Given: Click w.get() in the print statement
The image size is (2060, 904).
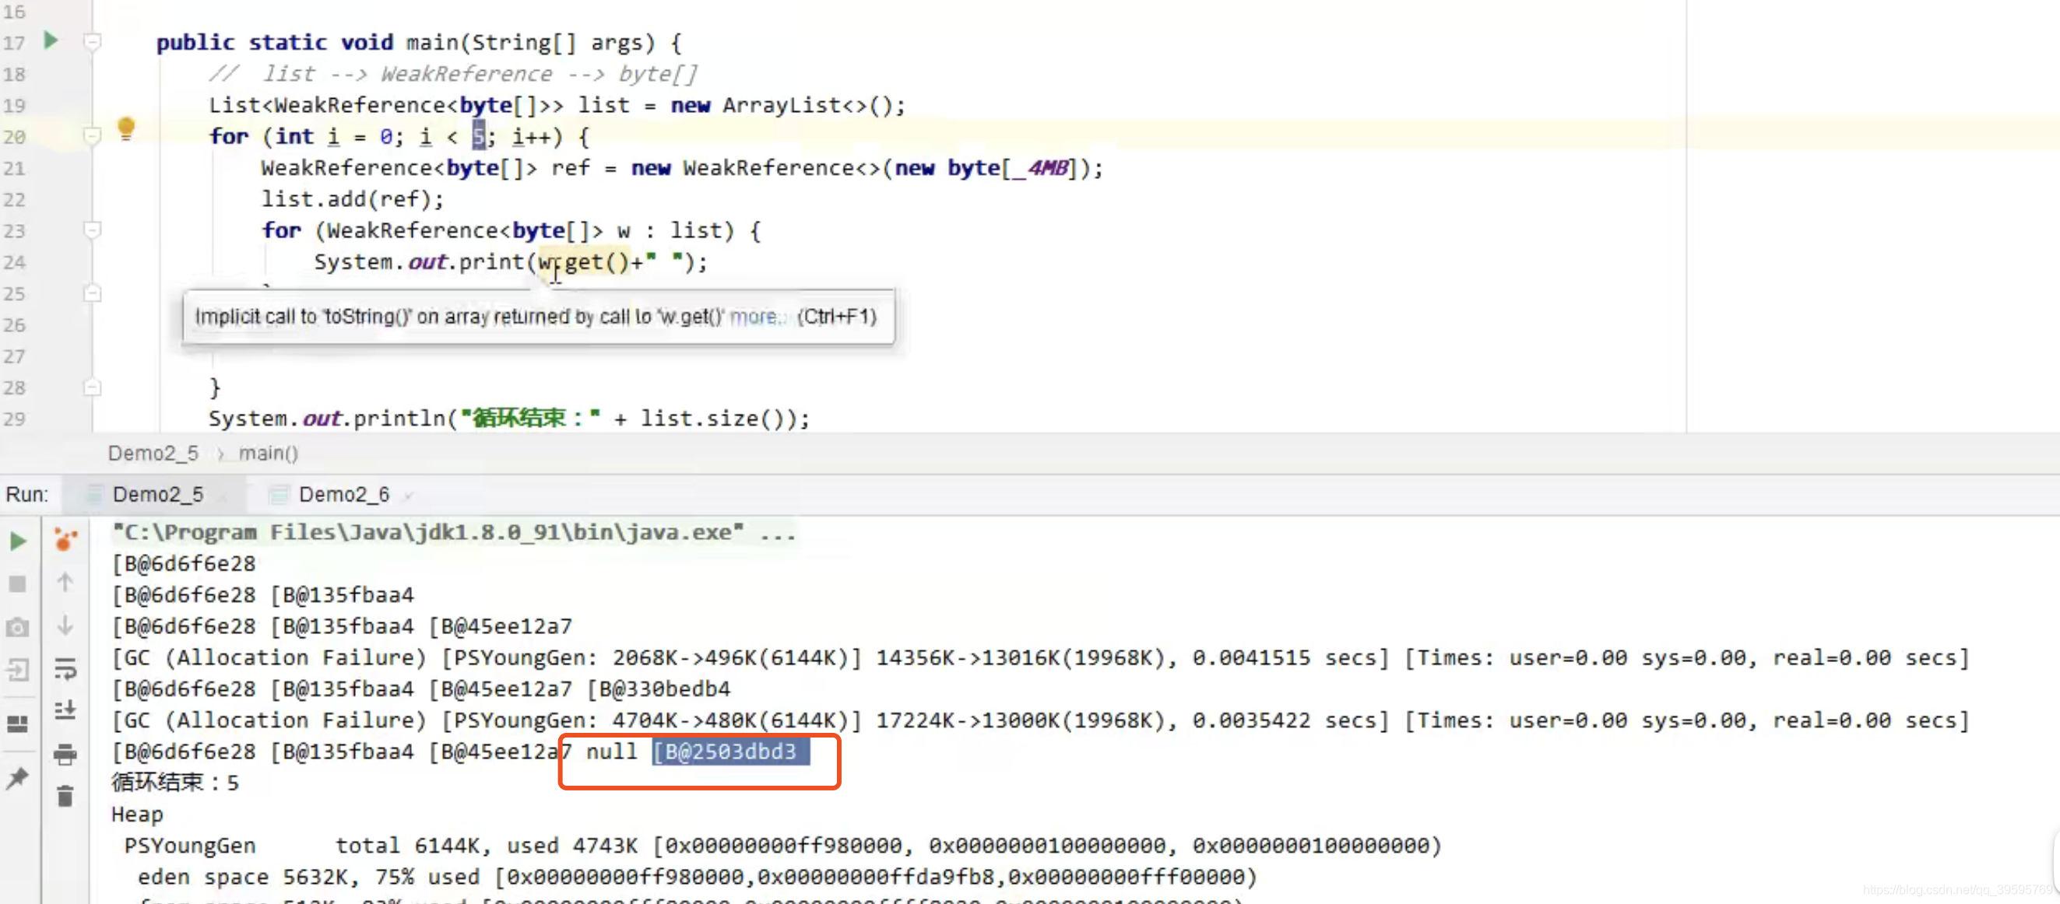Looking at the screenshot, I should pyautogui.click(x=584, y=261).
